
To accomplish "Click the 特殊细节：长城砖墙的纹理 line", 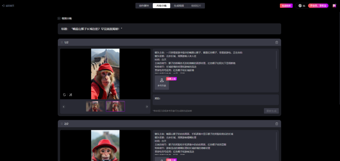I will point(176,67).
